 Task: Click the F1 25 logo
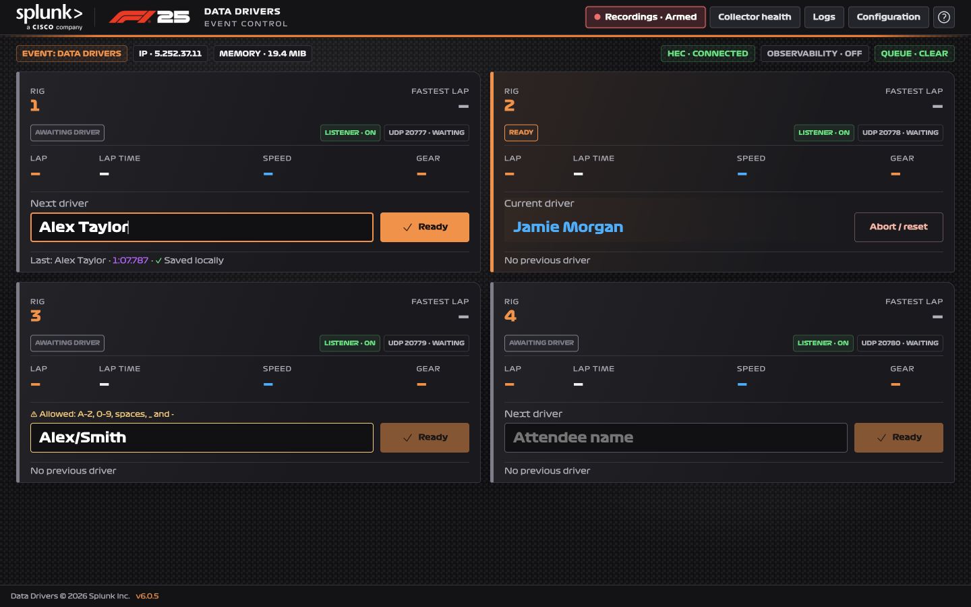coord(150,17)
